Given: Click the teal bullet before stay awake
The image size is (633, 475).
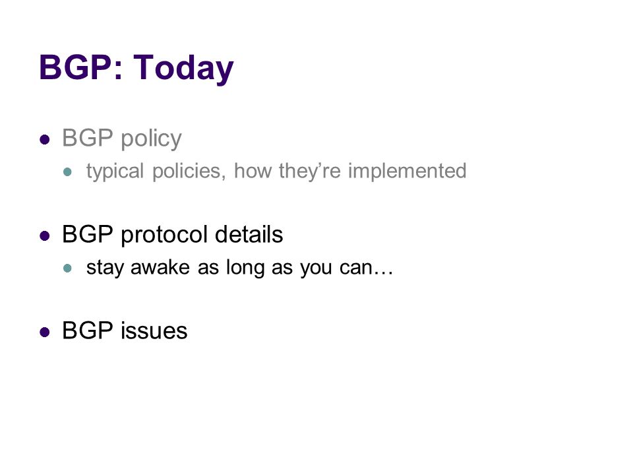Looking at the screenshot, I should (x=67, y=269).
